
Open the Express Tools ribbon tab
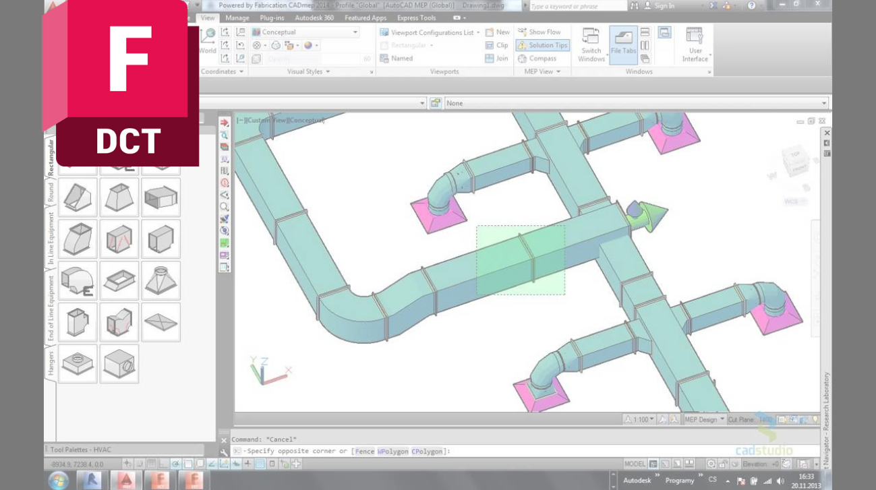[417, 18]
